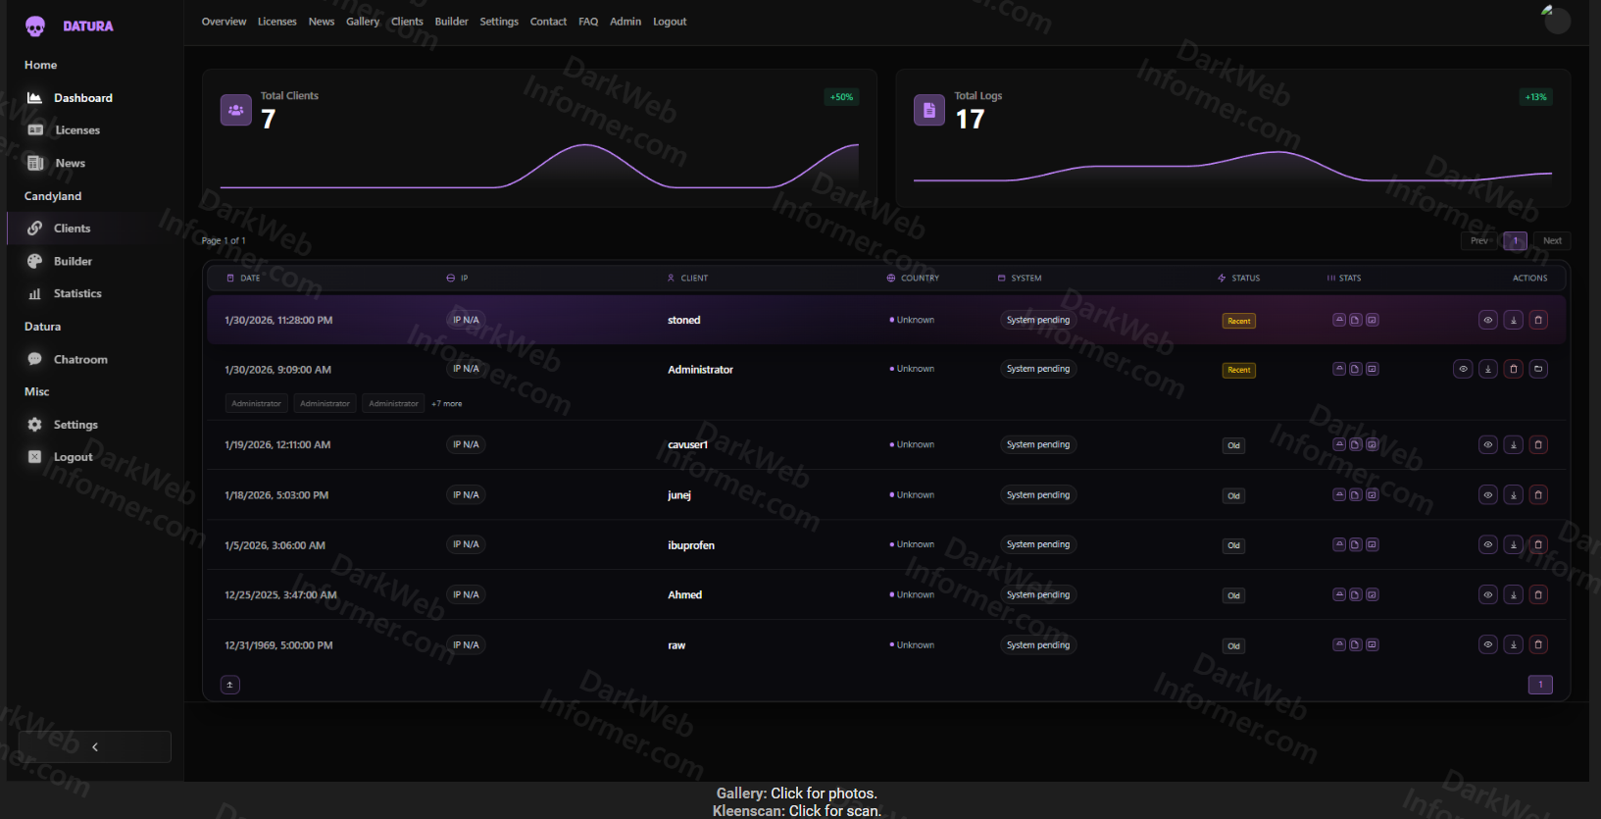Open the Chatroom sidebar item
1601x819 pixels.
[80, 360]
